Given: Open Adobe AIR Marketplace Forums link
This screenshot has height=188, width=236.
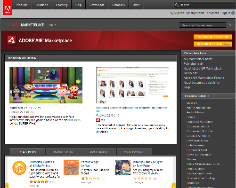Looking at the screenshot, I should click(x=204, y=78).
